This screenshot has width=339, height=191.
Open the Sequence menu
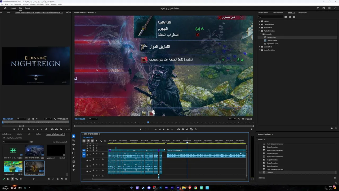tap(17, 4)
